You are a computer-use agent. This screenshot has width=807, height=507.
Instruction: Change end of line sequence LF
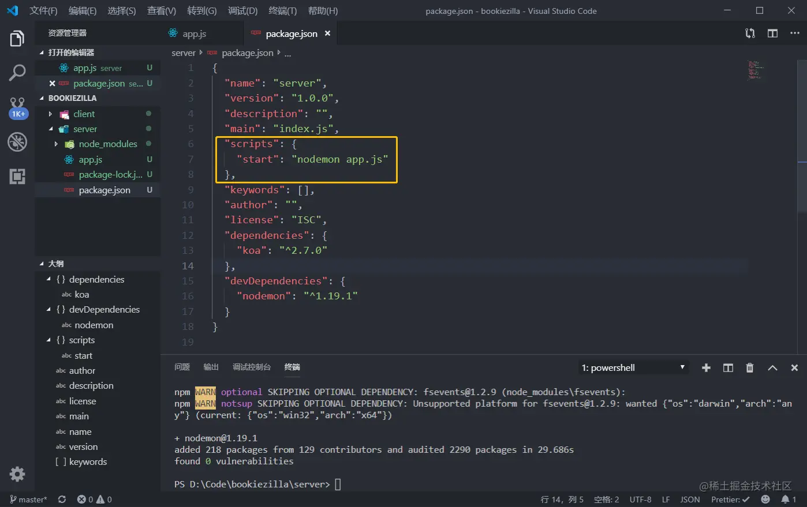(x=666, y=500)
